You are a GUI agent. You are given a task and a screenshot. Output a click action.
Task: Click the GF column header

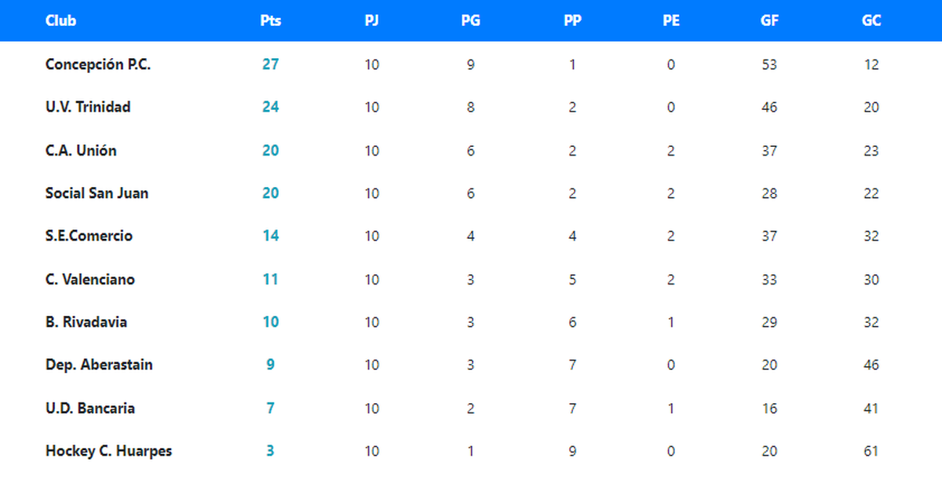point(769,21)
